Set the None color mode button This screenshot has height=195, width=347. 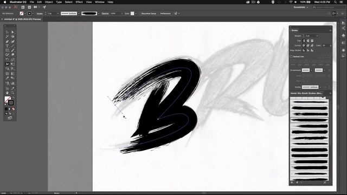click(14, 109)
